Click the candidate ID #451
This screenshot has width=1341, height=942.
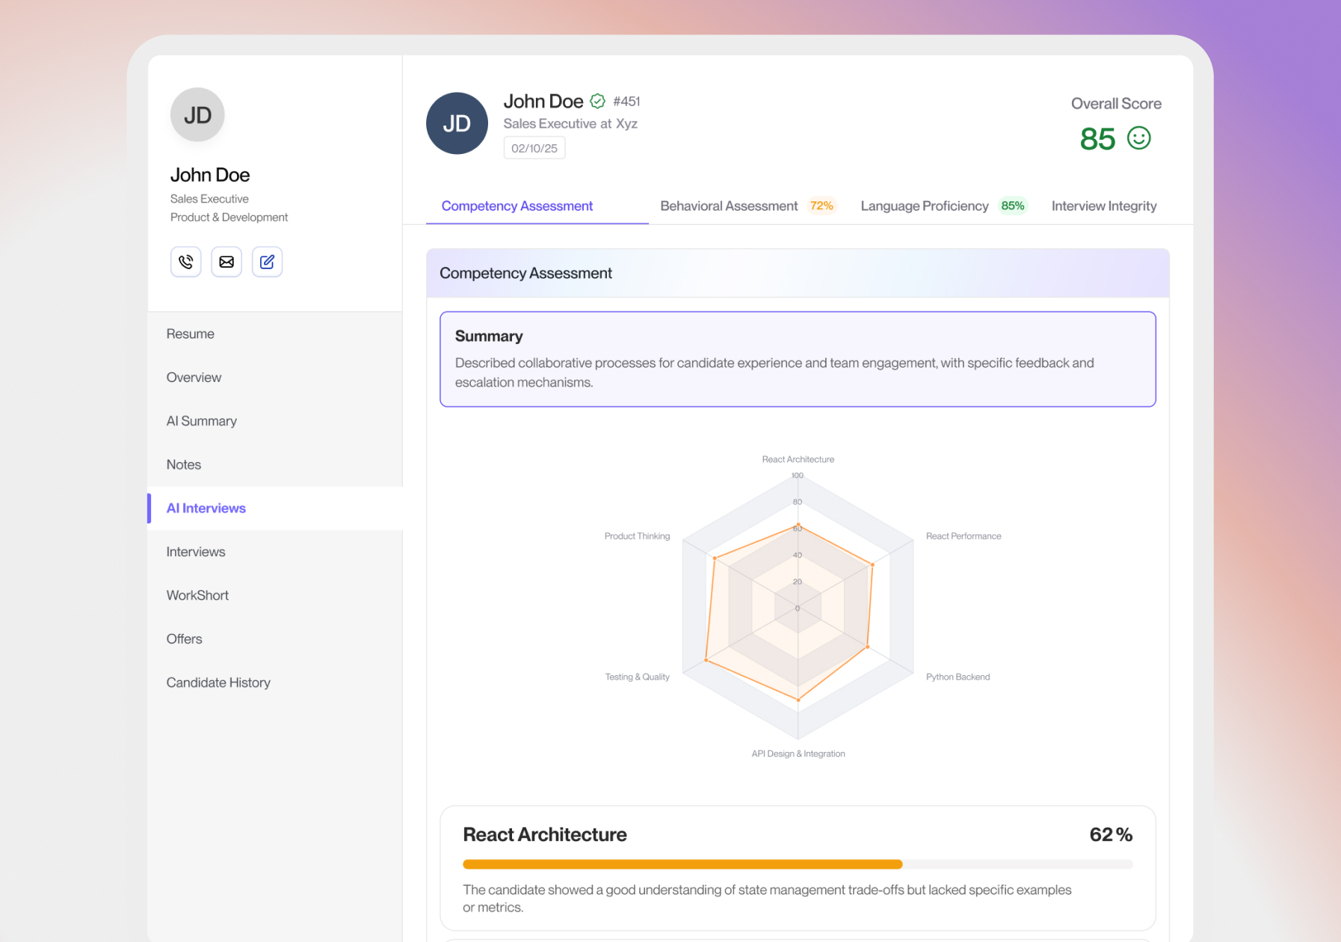(626, 101)
